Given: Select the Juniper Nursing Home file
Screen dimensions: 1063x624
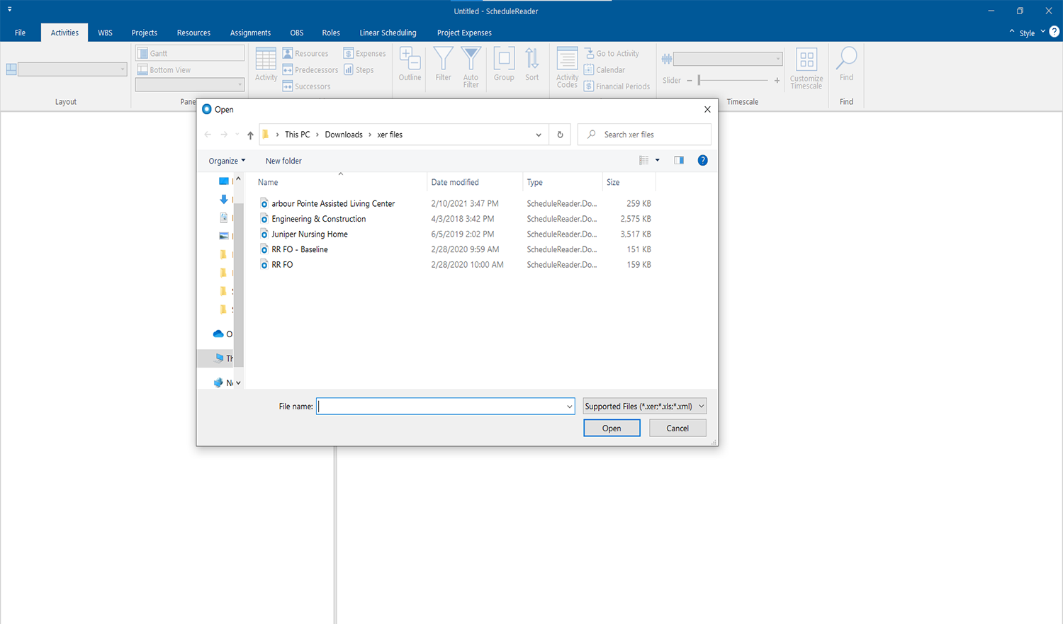Looking at the screenshot, I should pos(310,234).
